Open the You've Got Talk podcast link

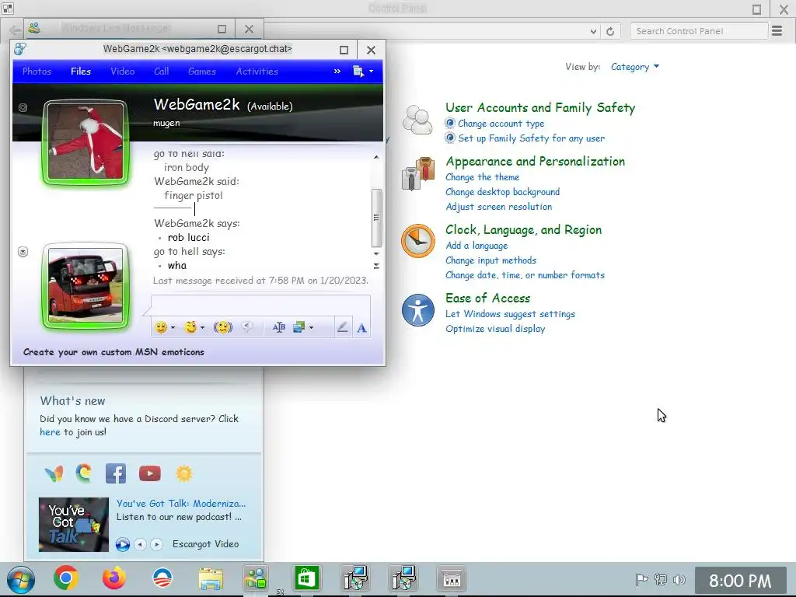(x=180, y=504)
